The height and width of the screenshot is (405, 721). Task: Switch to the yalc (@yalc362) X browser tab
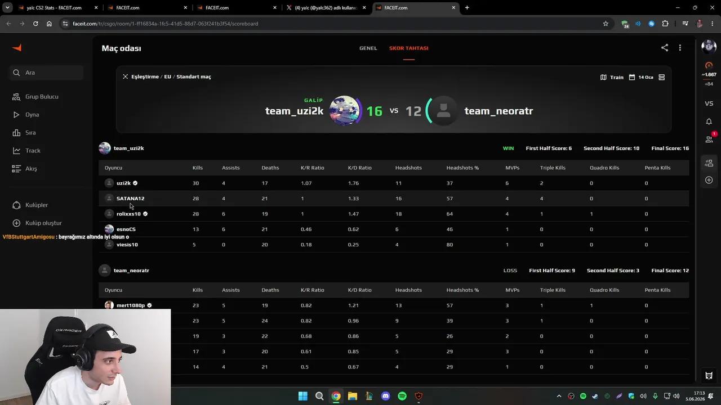327,8
